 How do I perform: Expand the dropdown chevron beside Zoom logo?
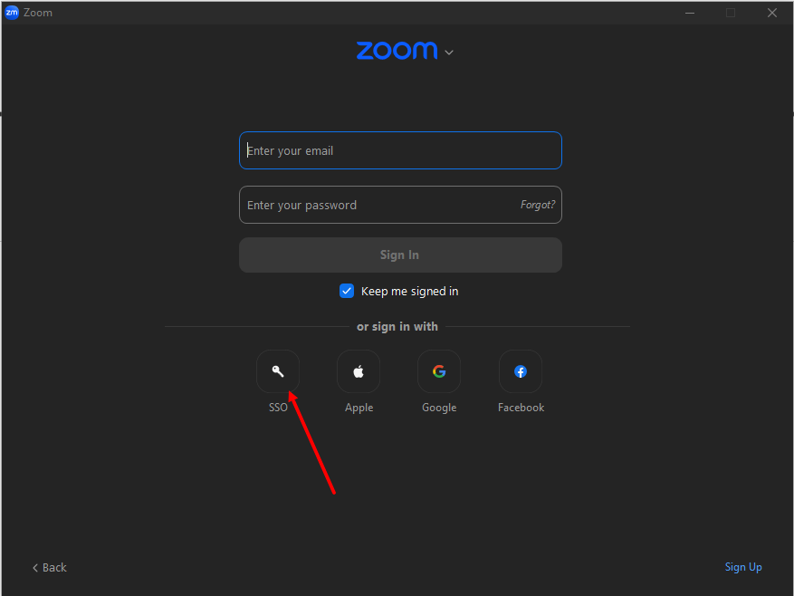[449, 53]
